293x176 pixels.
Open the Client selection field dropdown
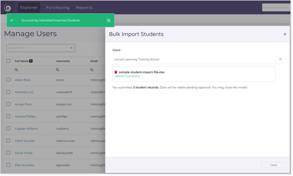195,59
